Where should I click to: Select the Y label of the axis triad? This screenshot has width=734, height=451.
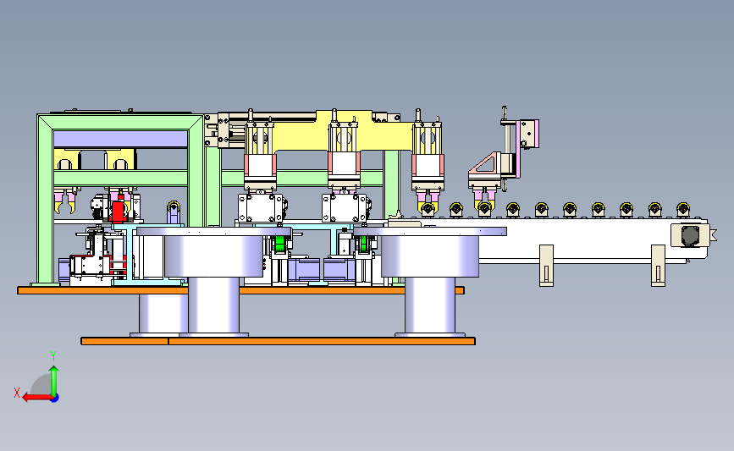[53, 356]
